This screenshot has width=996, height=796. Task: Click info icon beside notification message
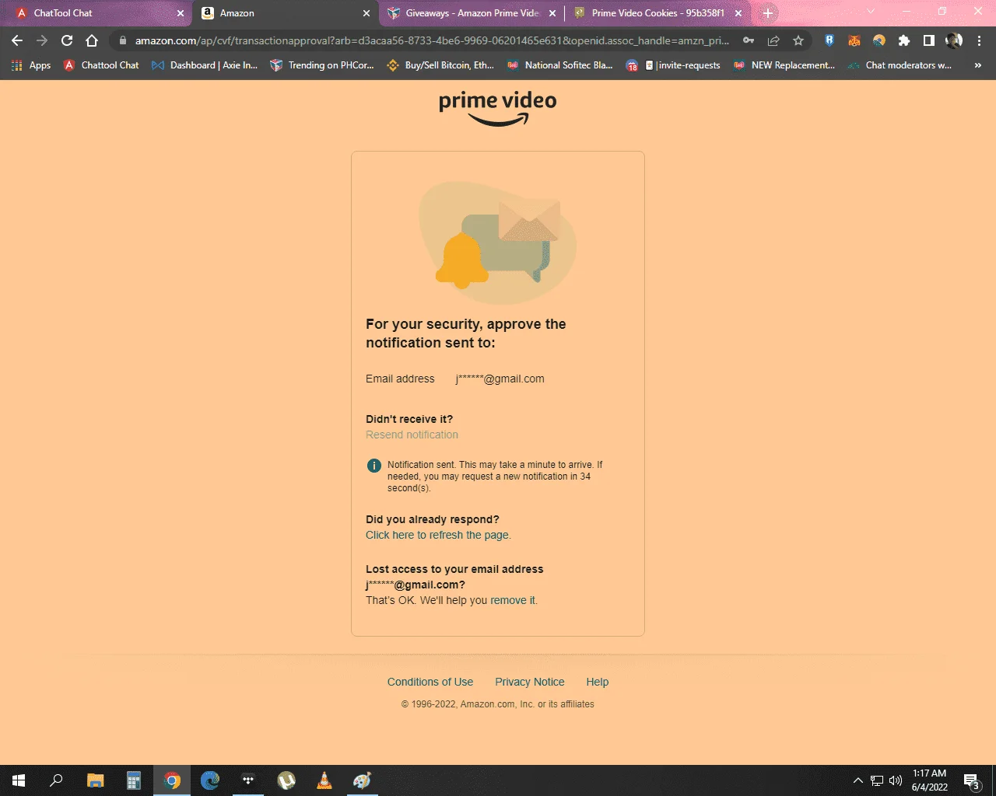tap(373, 466)
